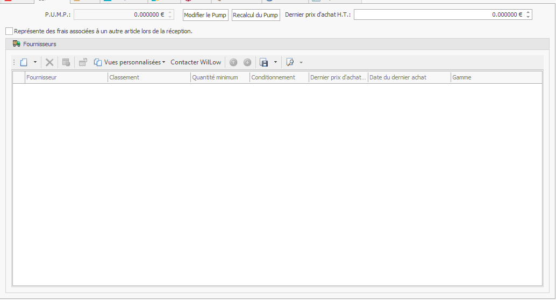Screen dimensions: 556x300
Task: Click the Dernier prix d'achat H.T. input field
Action: pyautogui.click(x=439, y=14)
